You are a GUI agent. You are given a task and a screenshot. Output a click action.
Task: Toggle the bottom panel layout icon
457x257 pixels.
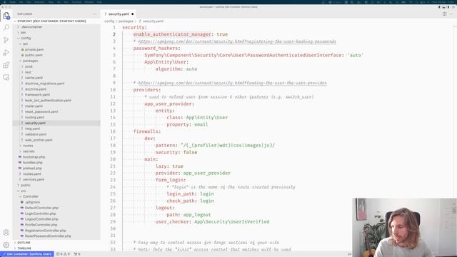444,7
